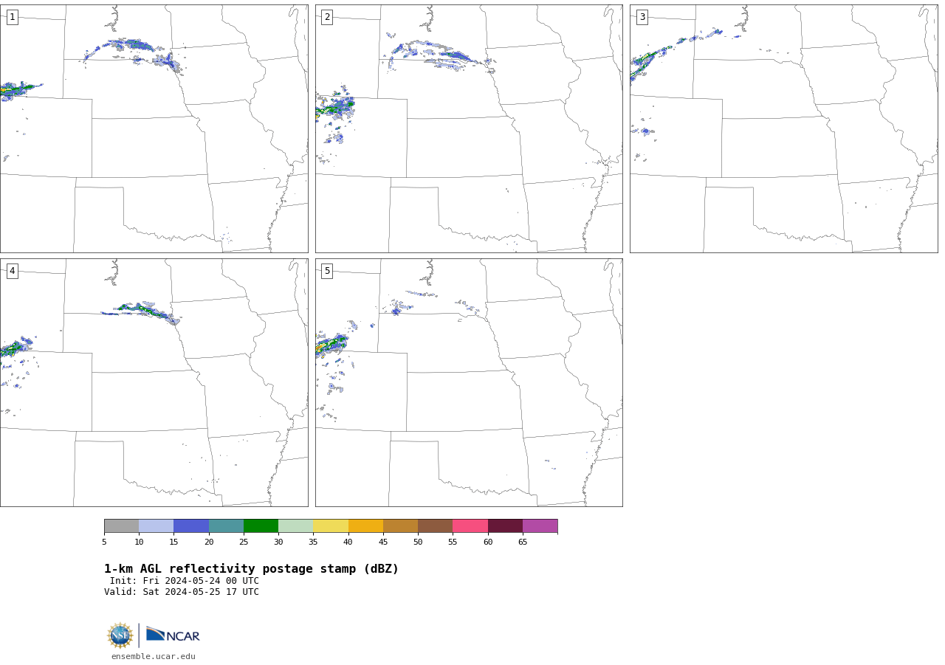Click the pink 55-60 dBZ swatch
945x665 pixels.
pos(470,526)
